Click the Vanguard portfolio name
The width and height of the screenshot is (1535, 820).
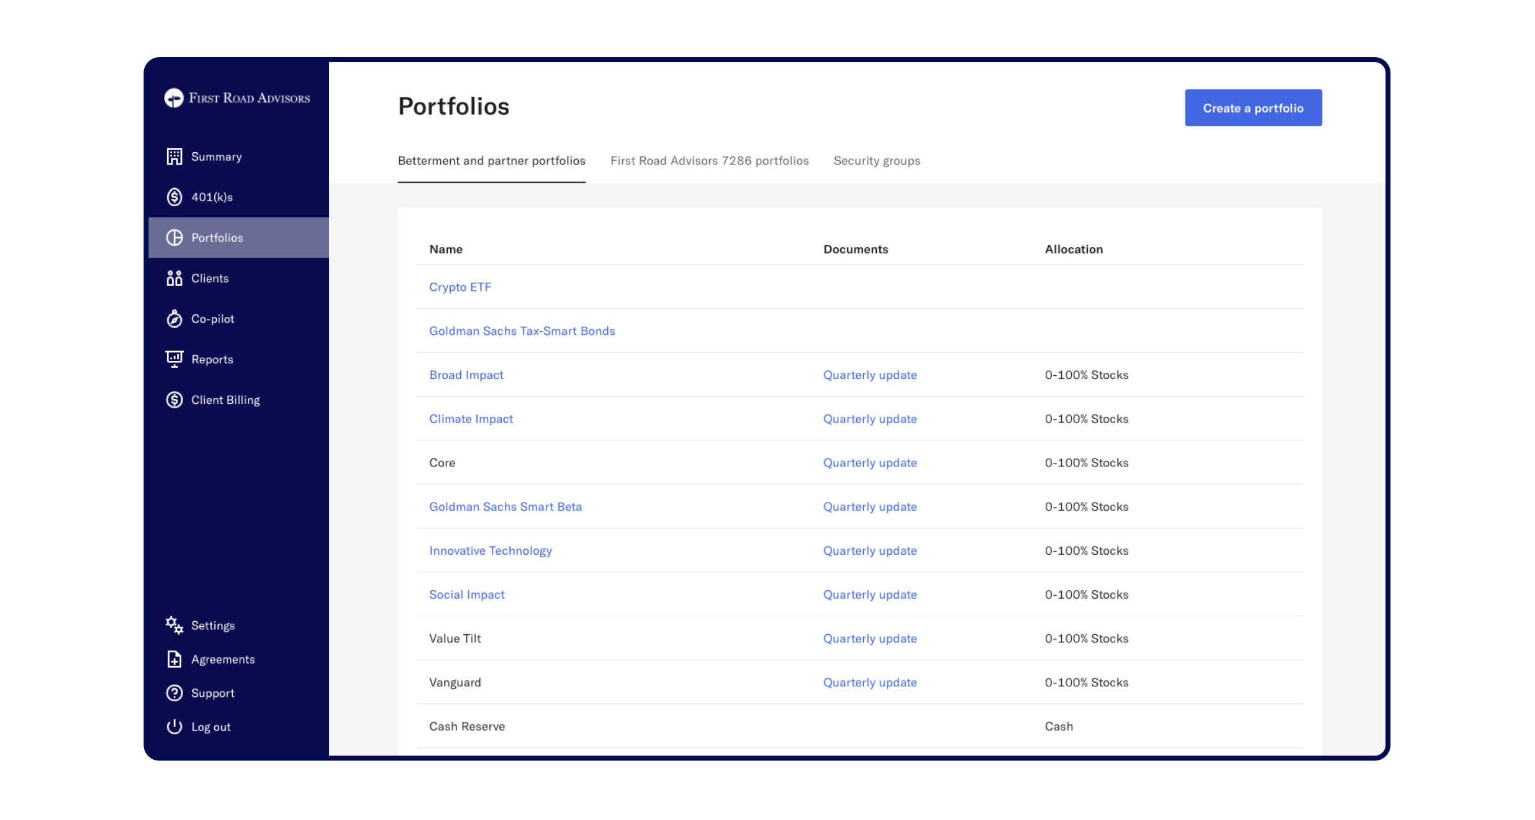pos(455,683)
